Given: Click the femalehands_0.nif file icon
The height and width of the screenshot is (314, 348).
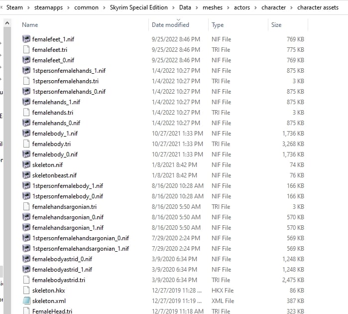Looking at the screenshot, I should coord(26,123).
